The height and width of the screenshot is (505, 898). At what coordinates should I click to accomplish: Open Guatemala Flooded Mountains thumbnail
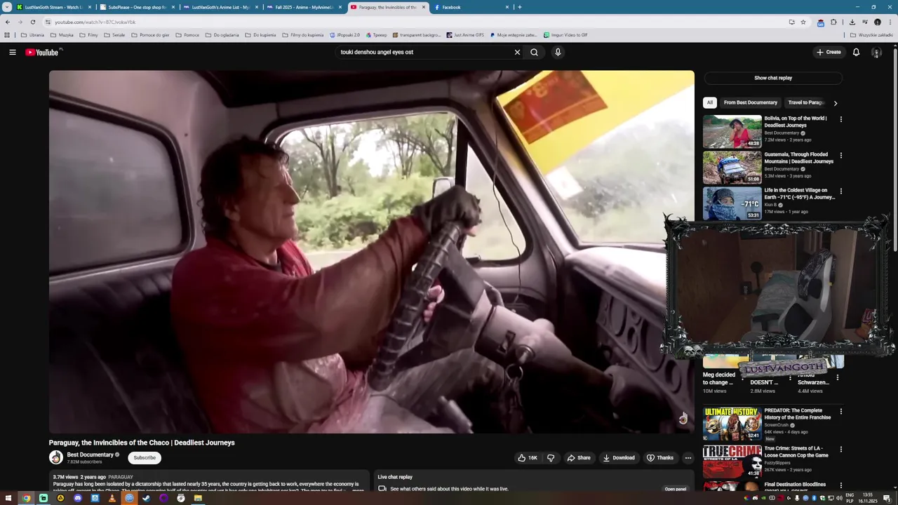pos(732,167)
